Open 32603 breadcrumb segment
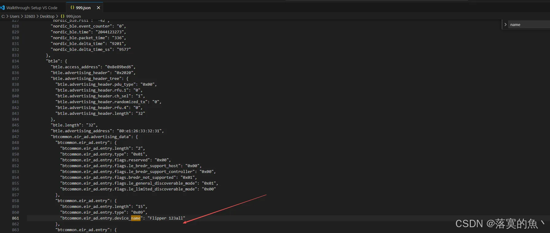550x233 pixels. 29,16
